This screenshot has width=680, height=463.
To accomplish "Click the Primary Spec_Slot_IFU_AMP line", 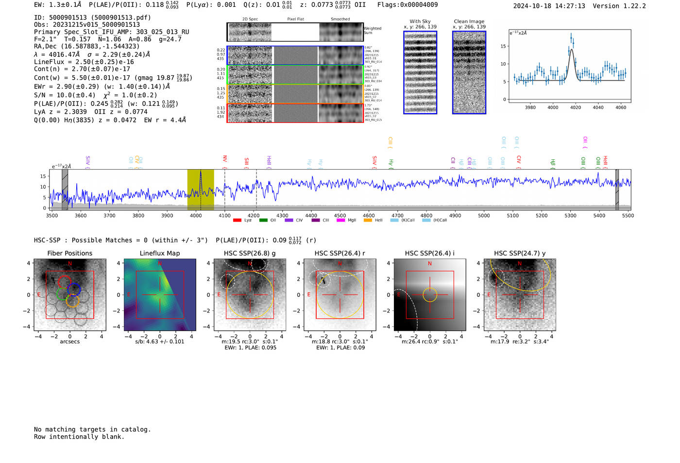I will (112, 32).
